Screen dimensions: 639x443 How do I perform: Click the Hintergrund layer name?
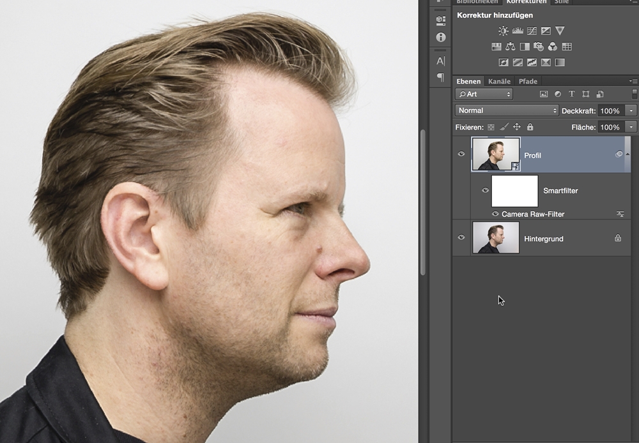click(x=544, y=239)
